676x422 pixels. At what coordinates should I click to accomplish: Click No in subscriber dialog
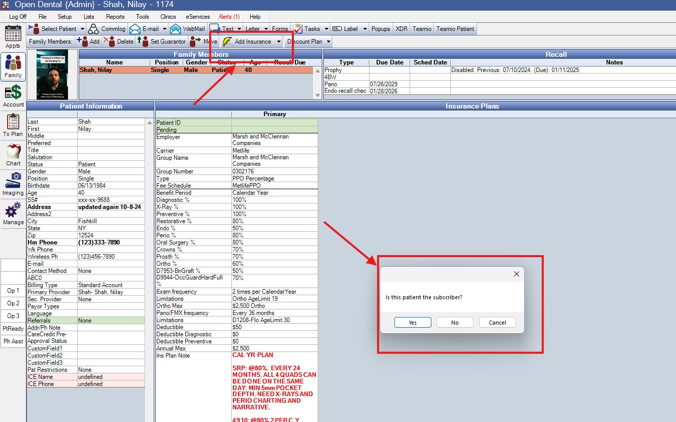click(455, 323)
